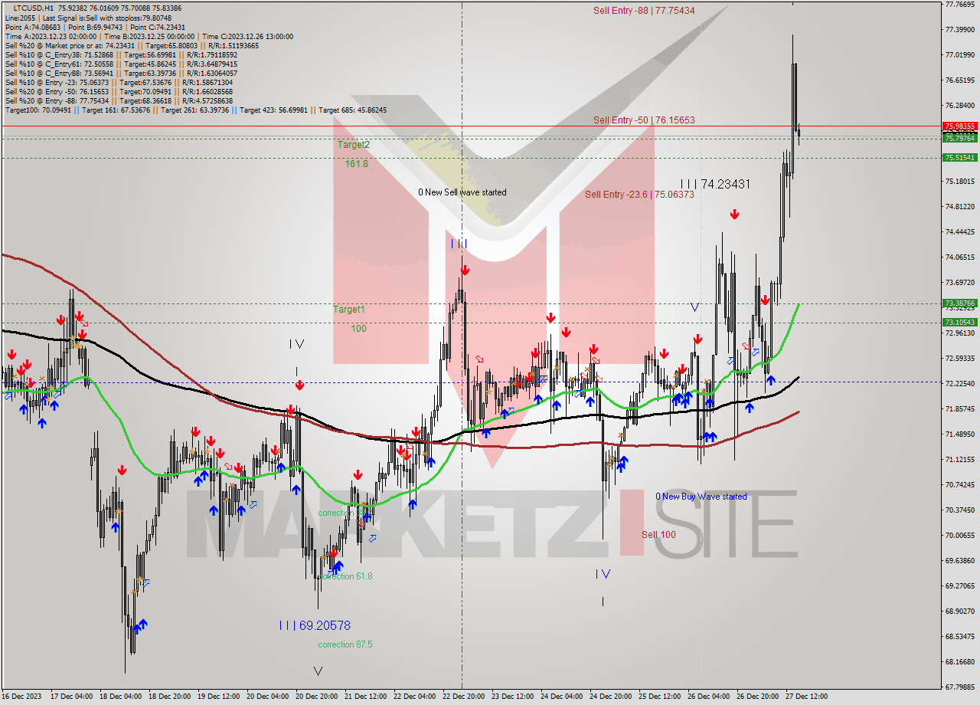Click the '161.8' Fibonacci label
This screenshot has height=705, width=980.
[356, 163]
